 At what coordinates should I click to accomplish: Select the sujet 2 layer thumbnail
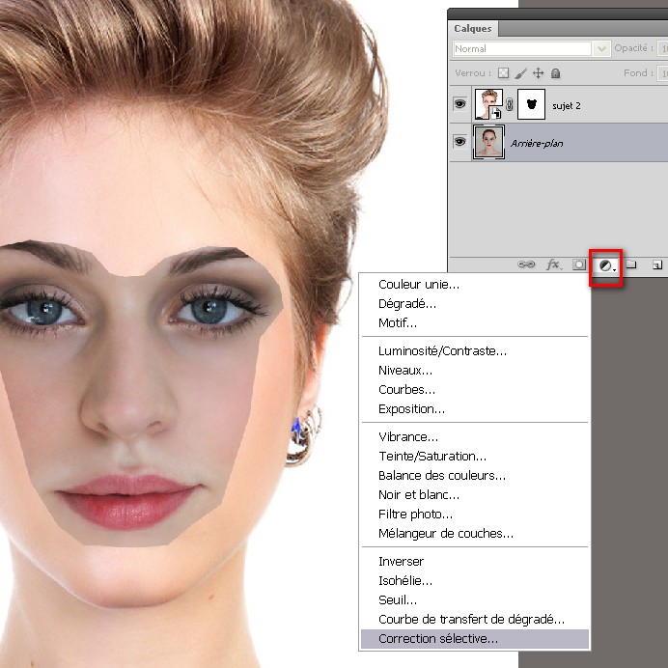[488, 104]
